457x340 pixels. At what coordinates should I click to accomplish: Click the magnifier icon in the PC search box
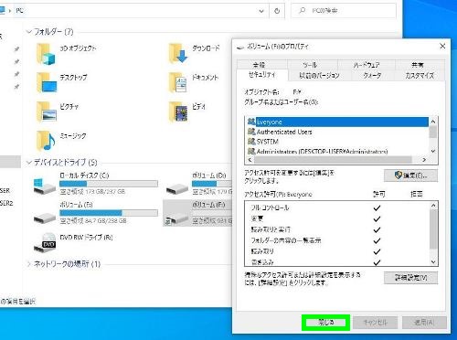point(302,11)
